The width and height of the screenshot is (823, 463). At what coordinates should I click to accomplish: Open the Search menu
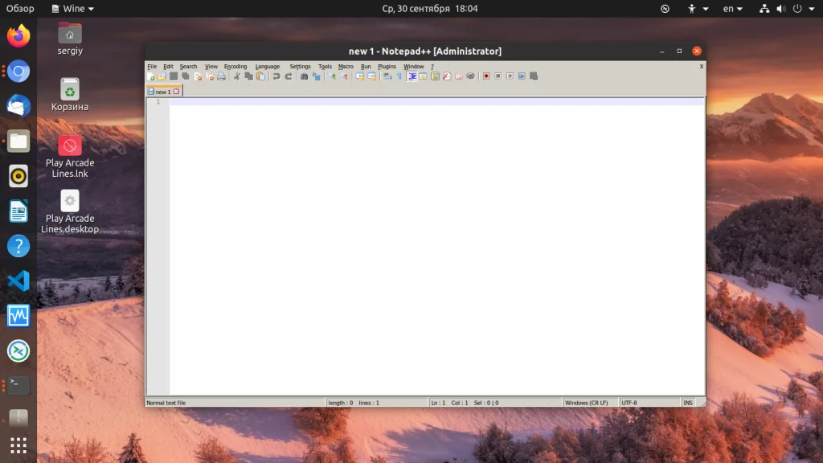(x=188, y=67)
